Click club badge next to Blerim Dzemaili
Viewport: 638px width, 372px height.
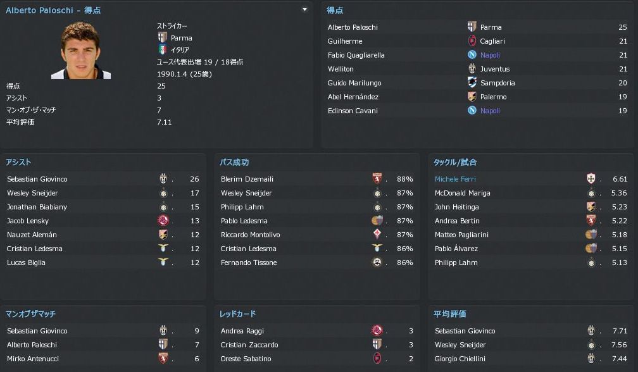point(377,179)
